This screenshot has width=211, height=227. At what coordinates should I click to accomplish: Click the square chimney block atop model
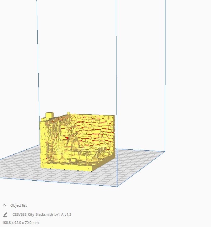50,115
